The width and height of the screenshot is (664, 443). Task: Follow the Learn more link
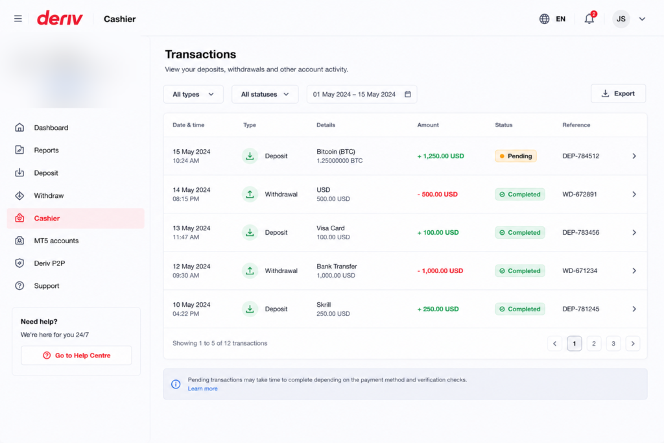pyautogui.click(x=202, y=389)
